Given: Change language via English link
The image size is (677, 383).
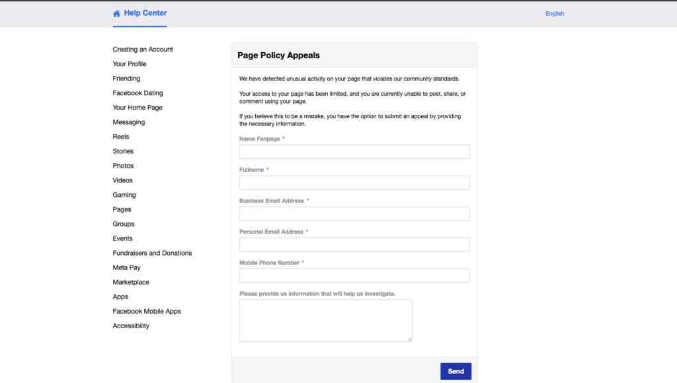Looking at the screenshot, I should click(555, 13).
